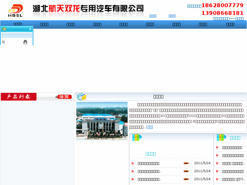247x185 pixels.
Task: Open the red 产品列表 header
Action: [19, 96]
